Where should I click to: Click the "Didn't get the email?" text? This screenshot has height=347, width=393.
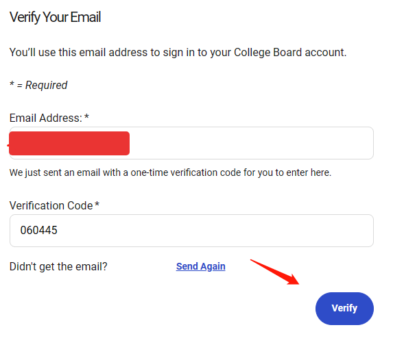pyautogui.click(x=58, y=266)
